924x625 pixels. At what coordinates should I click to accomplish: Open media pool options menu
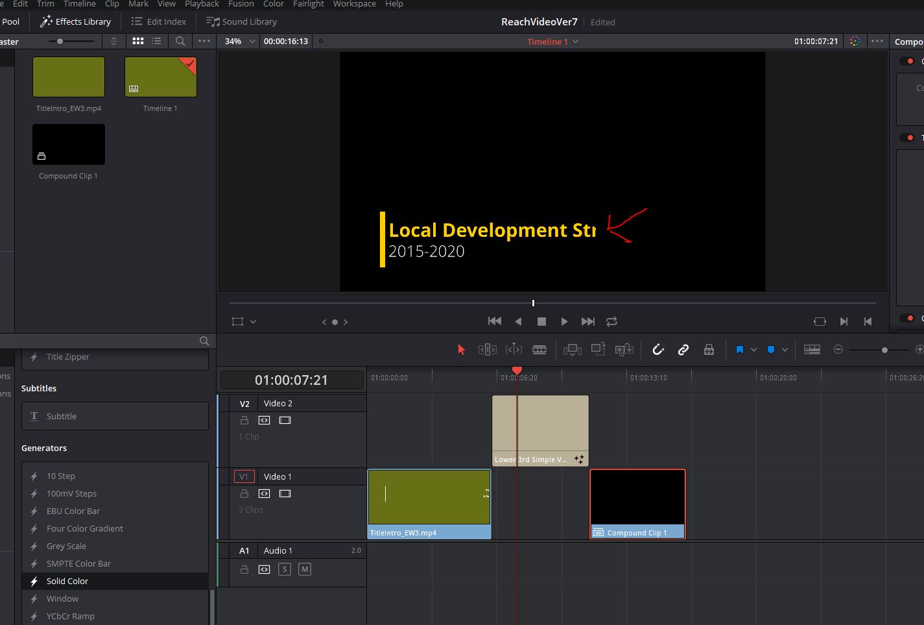point(204,41)
